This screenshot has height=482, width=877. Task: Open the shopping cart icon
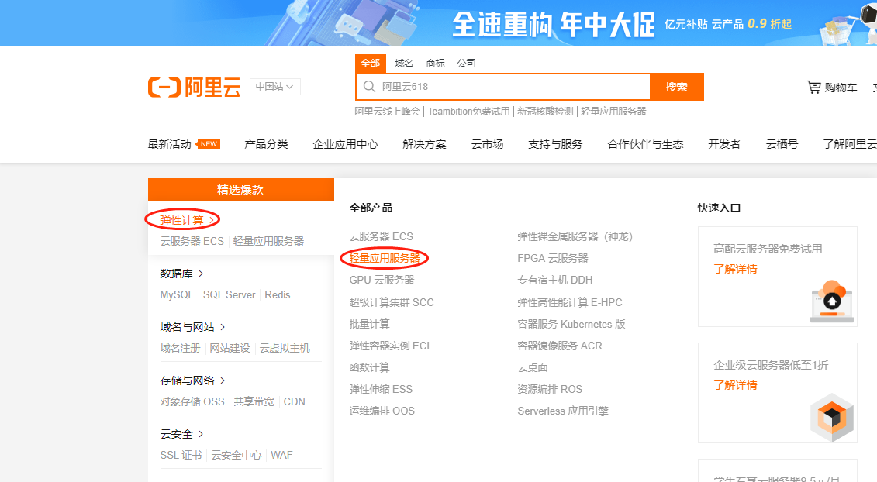tap(813, 88)
